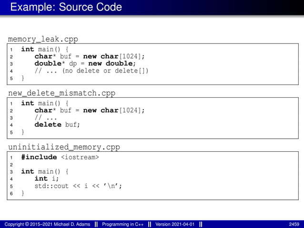
Task: Click 'int main() {' in uninitialized_memory.cpp
Action: pyautogui.click(x=45, y=172)
